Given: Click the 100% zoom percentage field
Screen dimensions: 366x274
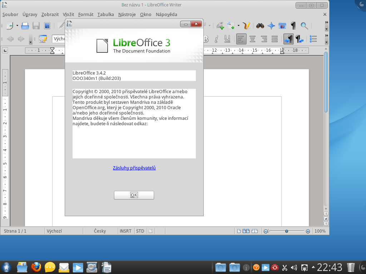Looking at the screenshot, I should click(x=320, y=231).
